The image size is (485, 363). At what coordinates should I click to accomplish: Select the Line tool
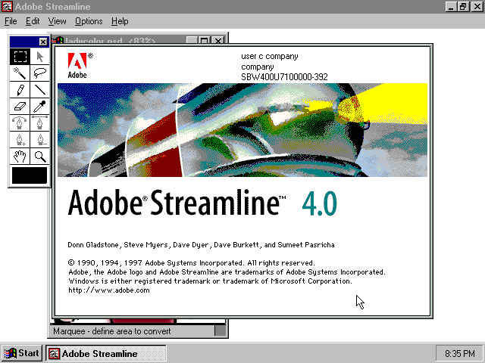tap(40, 90)
